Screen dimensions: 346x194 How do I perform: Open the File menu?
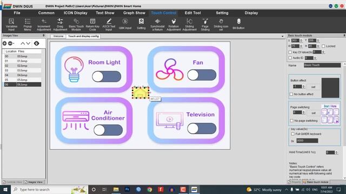pos(17,13)
